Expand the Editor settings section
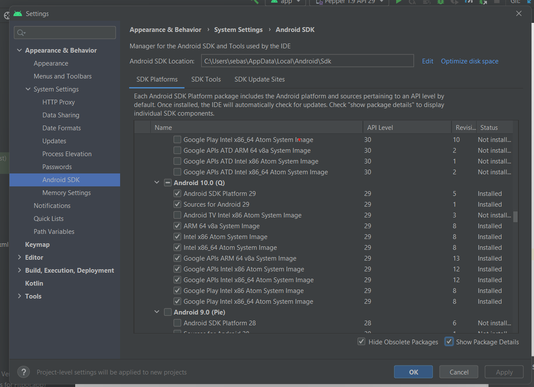This screenshot has width=534, height=387. [19, 258]
